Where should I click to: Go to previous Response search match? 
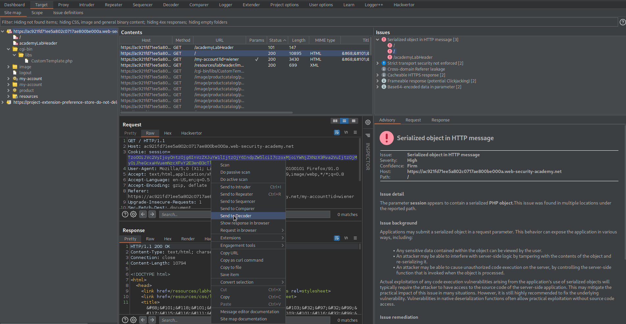click(x=143, y=320)
